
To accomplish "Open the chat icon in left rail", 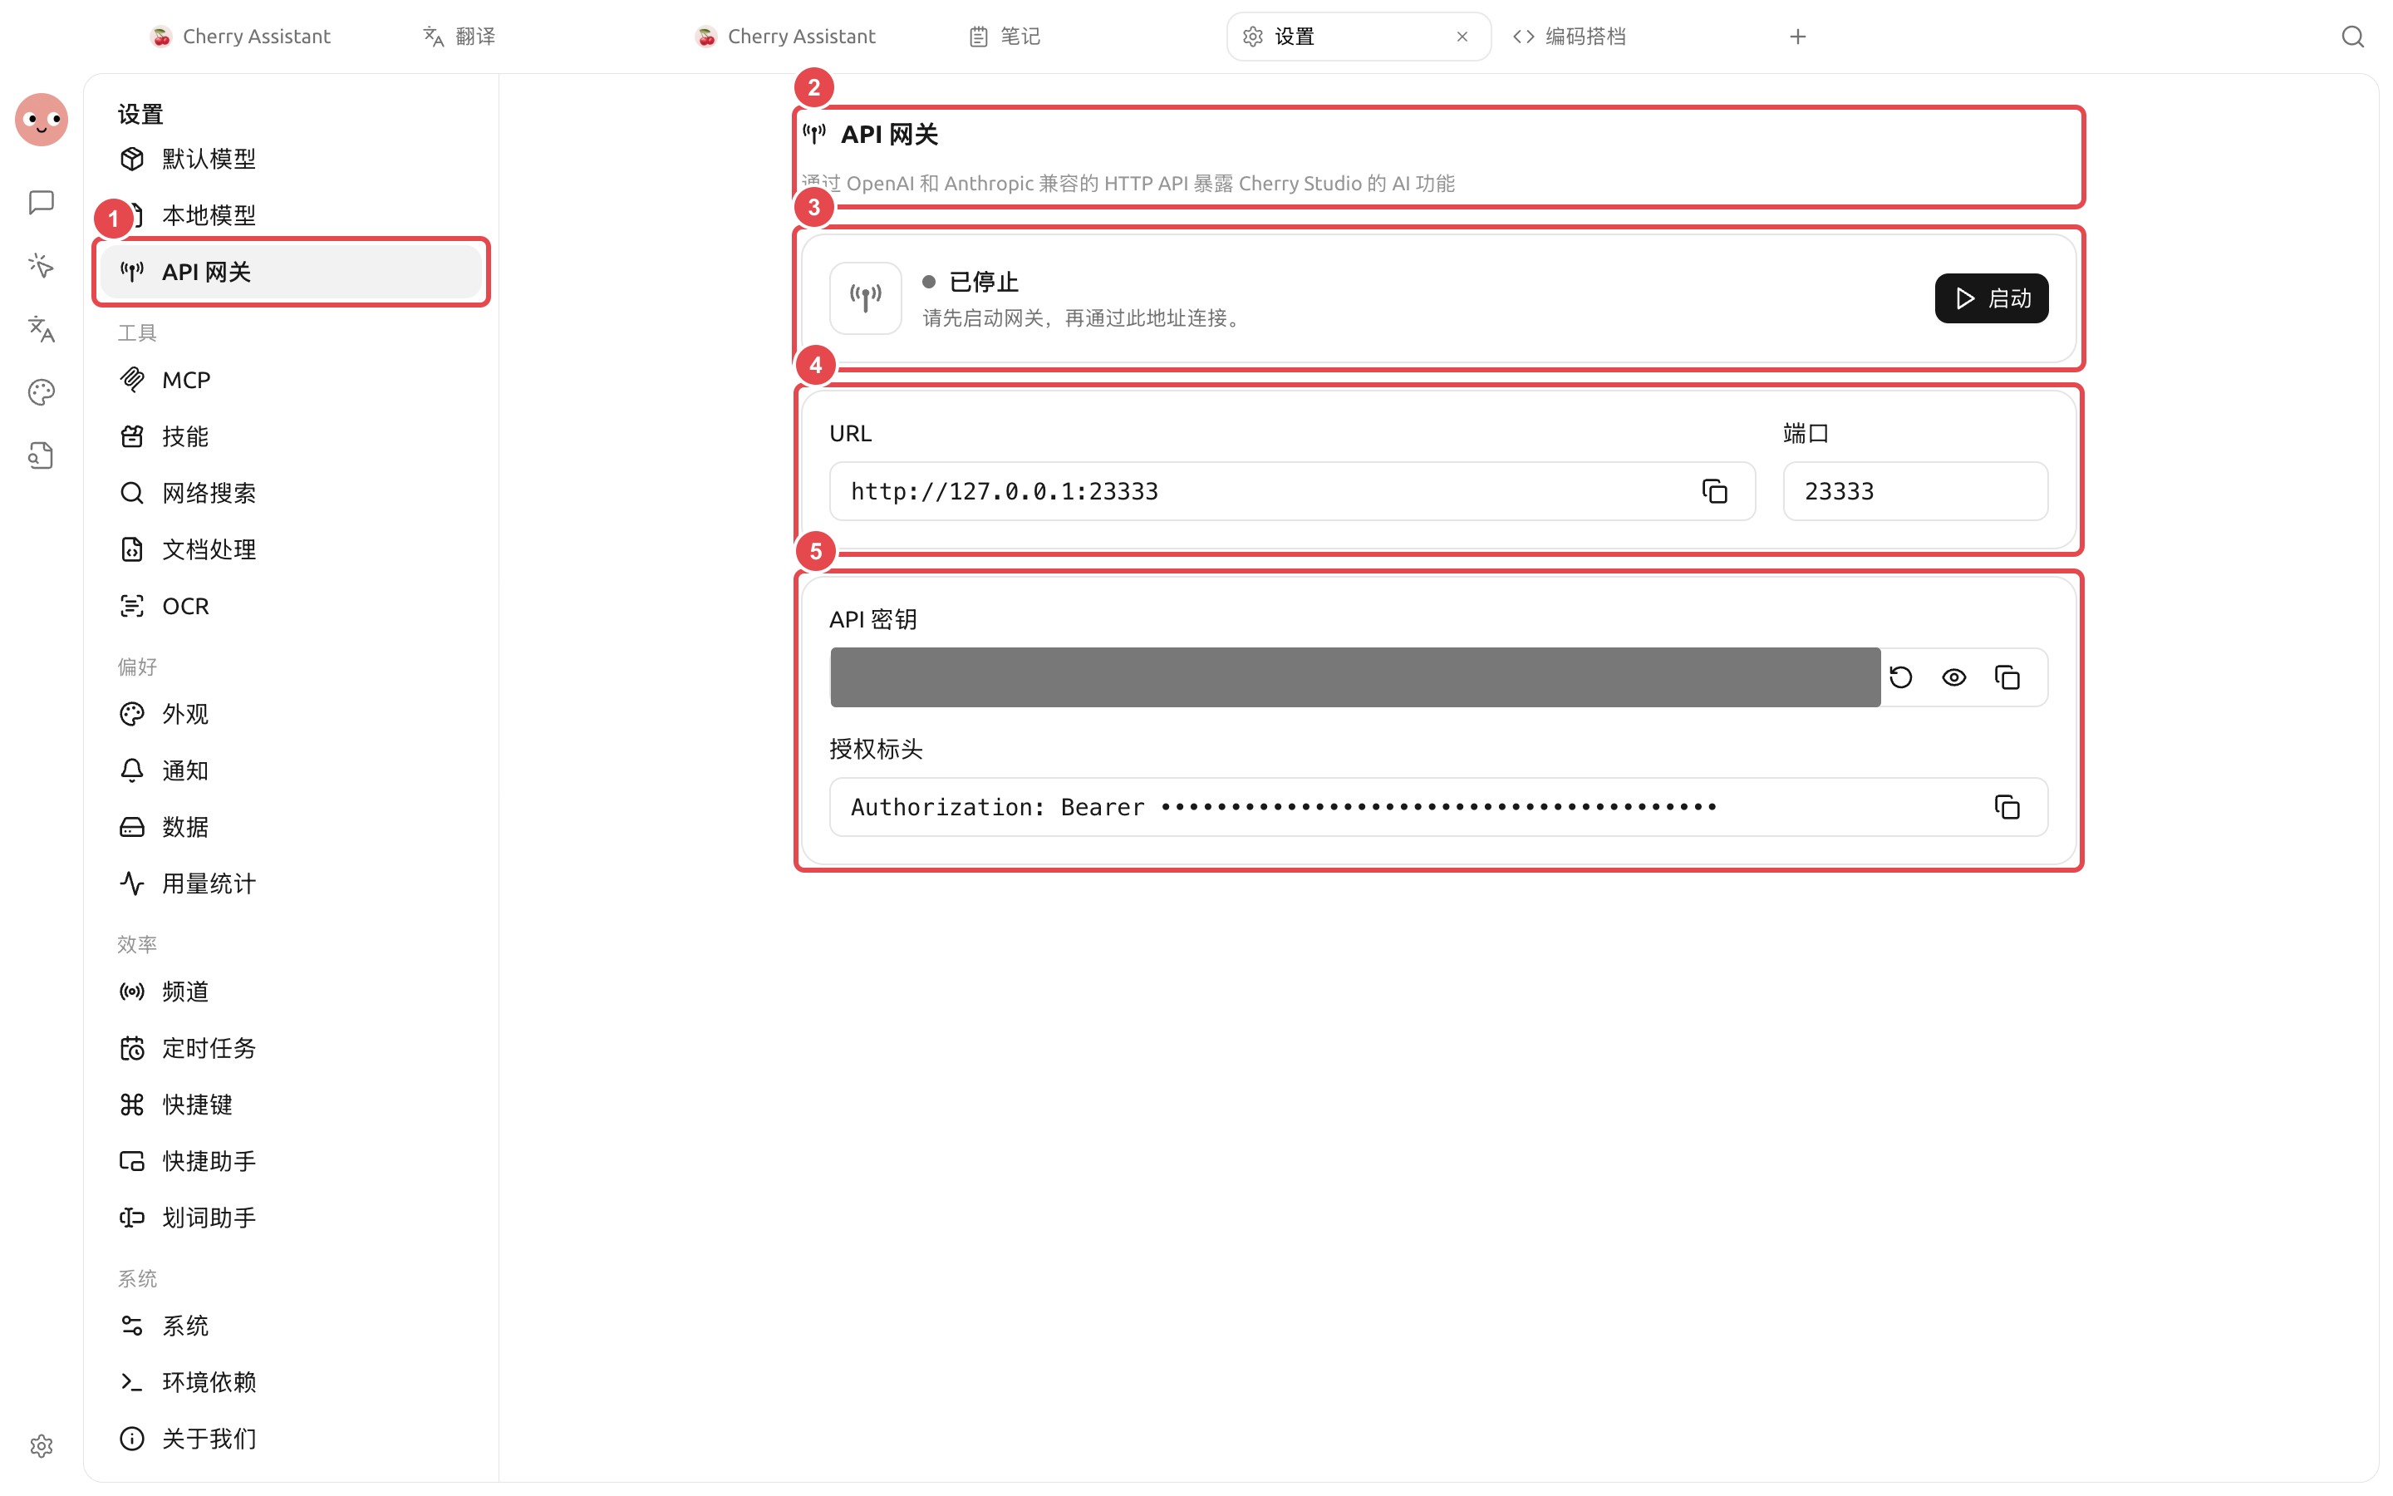I will pos(42,203).
